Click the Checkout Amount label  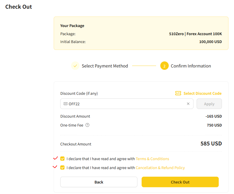click(x=76, y=144)
